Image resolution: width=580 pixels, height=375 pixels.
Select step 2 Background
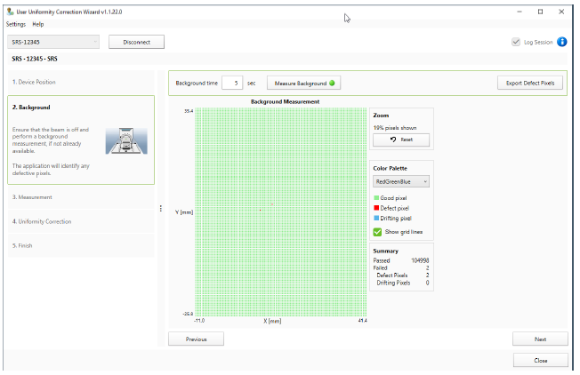pos(81,140)
